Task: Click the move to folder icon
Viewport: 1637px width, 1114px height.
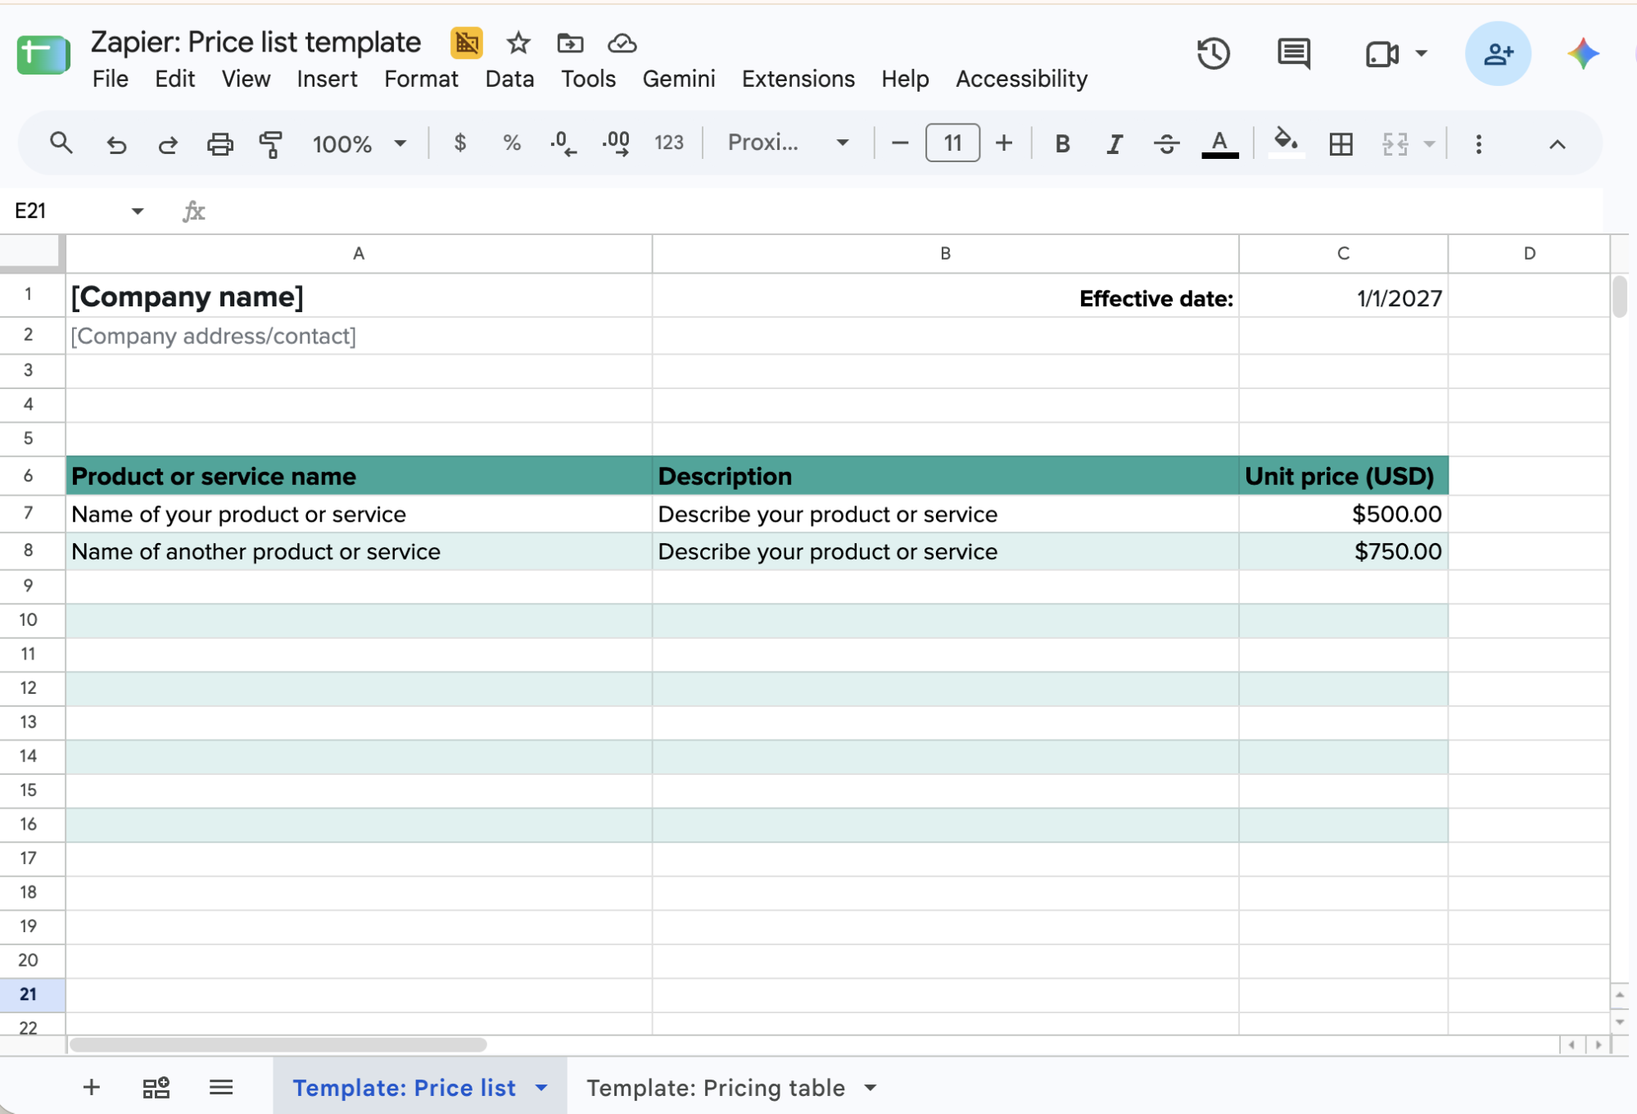Action: [x=570, y=43]
